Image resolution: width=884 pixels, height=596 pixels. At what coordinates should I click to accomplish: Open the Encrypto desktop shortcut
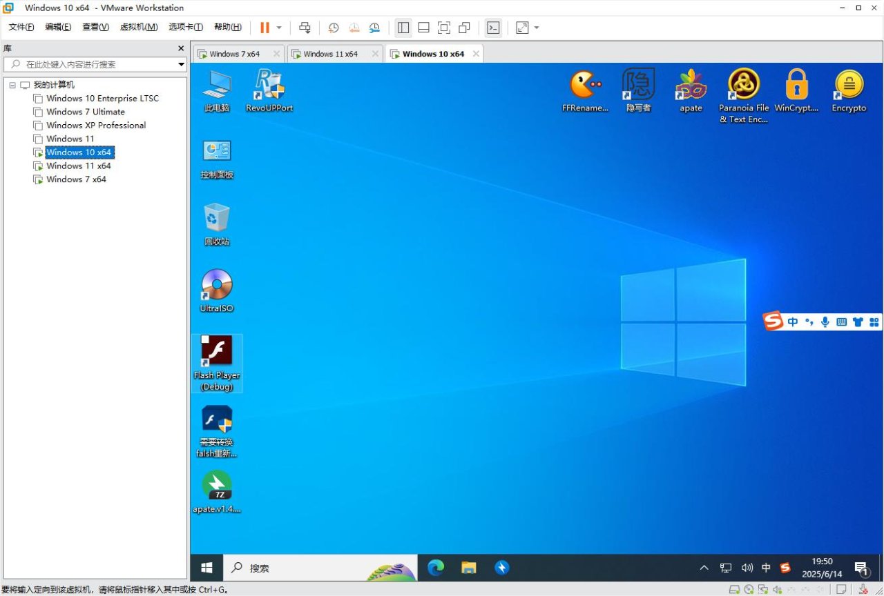coord(849,86)
